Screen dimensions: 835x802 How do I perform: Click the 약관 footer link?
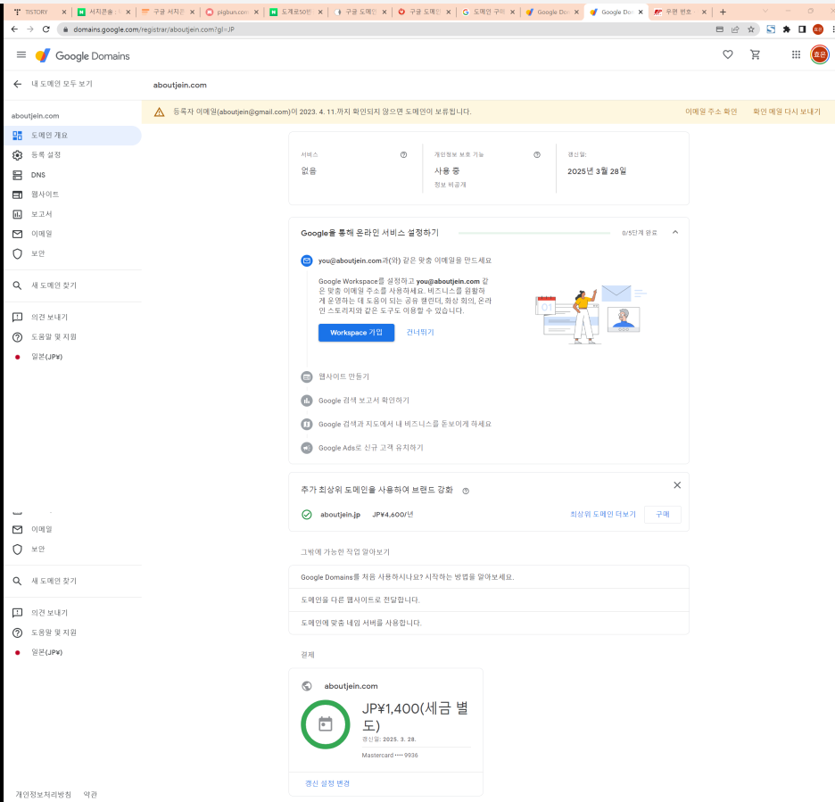tap(90, 795)
